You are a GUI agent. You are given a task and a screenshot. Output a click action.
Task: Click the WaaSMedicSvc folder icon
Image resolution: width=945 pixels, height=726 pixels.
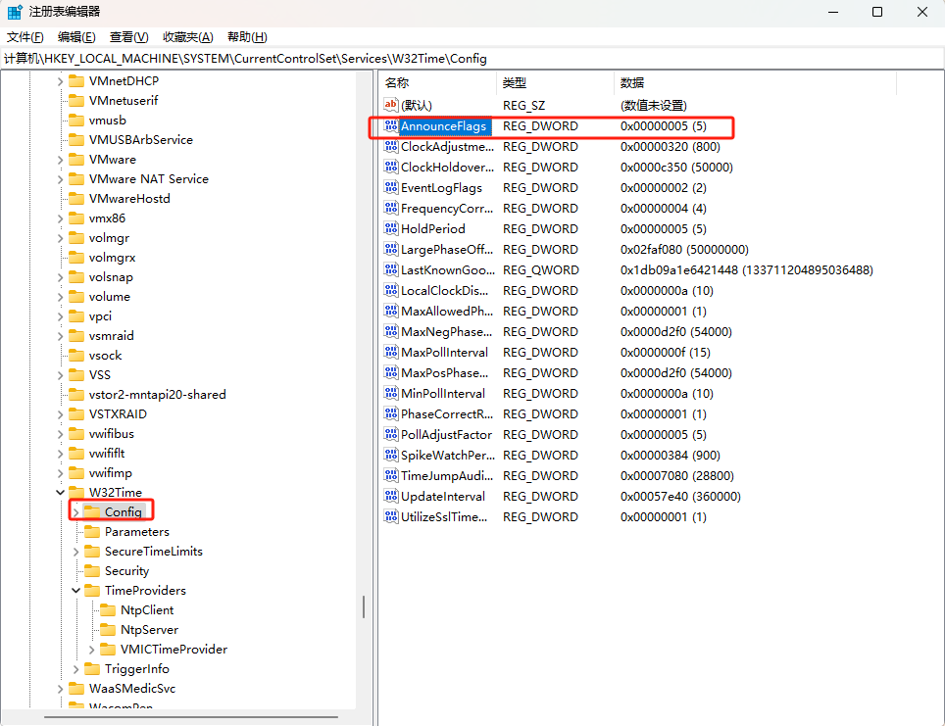[x=76, y=688]
